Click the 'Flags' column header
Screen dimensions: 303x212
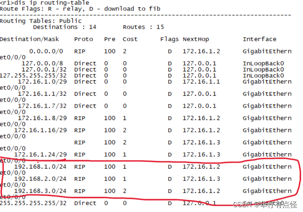(x=169, y=39)
